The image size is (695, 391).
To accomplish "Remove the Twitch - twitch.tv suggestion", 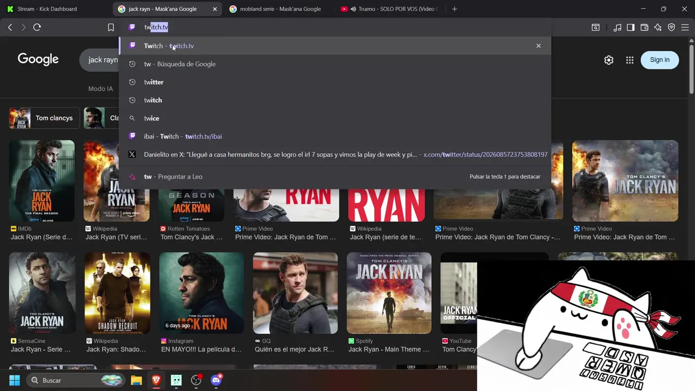I will click(x=539, y=46).
